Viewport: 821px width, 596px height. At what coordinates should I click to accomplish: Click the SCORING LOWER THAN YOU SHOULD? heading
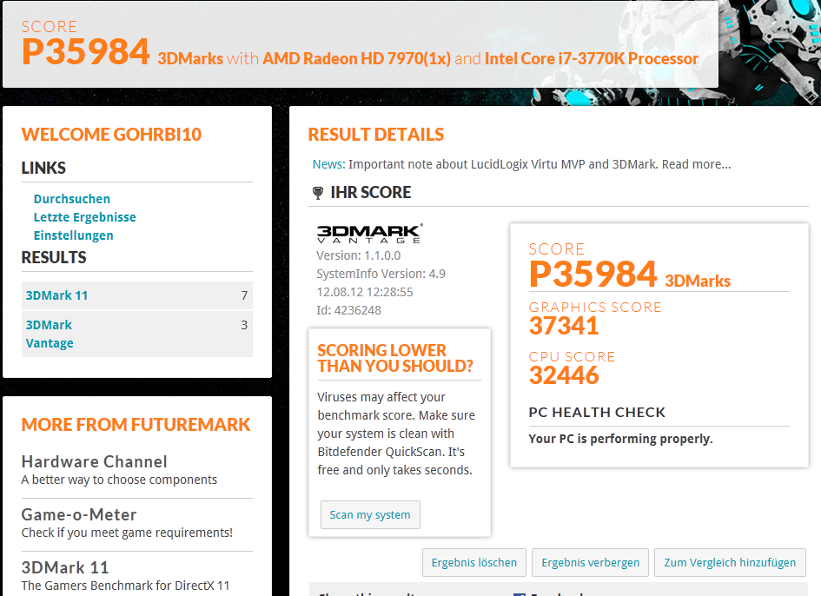(x=395, y=358)
